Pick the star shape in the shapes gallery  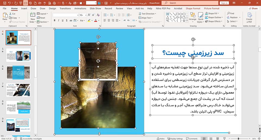pyautogui.click(x=184, y=21)
